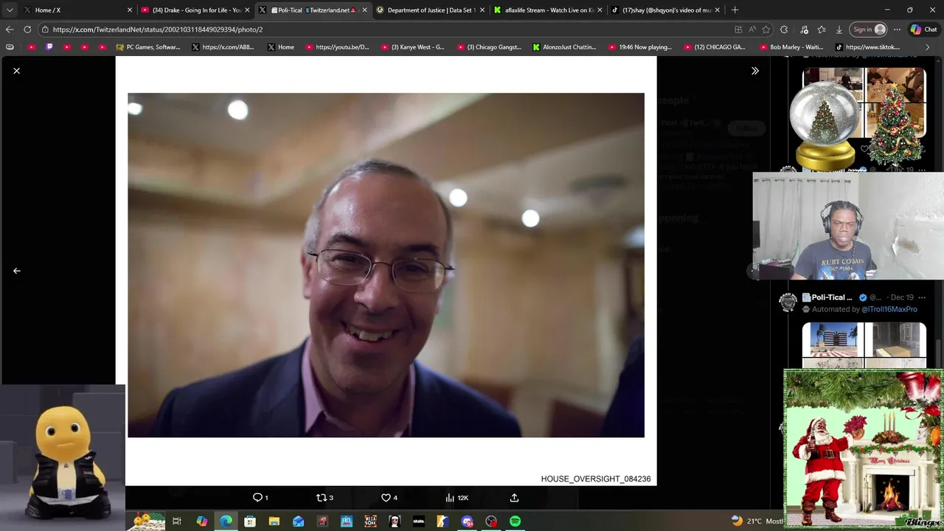Open browser settings and more menu
Screen dimensions: 944x531
897,29
